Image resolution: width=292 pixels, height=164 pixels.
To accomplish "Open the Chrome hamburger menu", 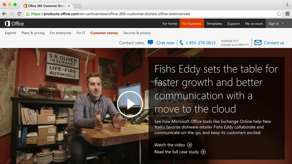I will tap(287, 14).
